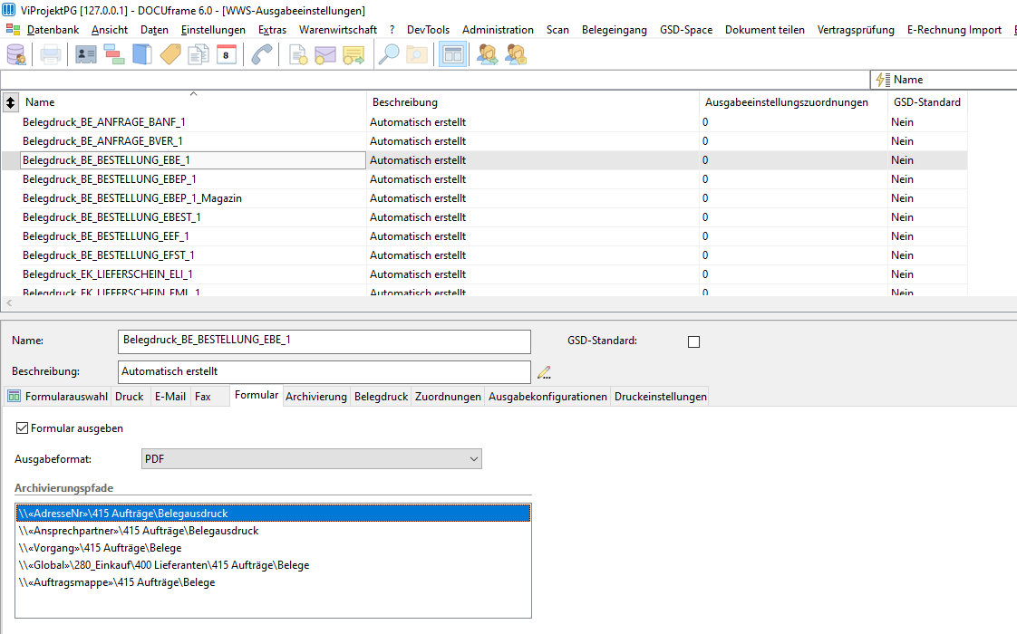Click the documents copy icon
The width and height of the screenshot is (1017, 634).
click(199, 54)
